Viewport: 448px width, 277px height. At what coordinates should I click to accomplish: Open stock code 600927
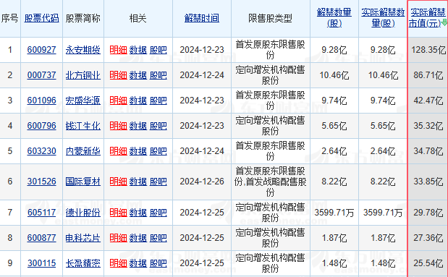42,50
